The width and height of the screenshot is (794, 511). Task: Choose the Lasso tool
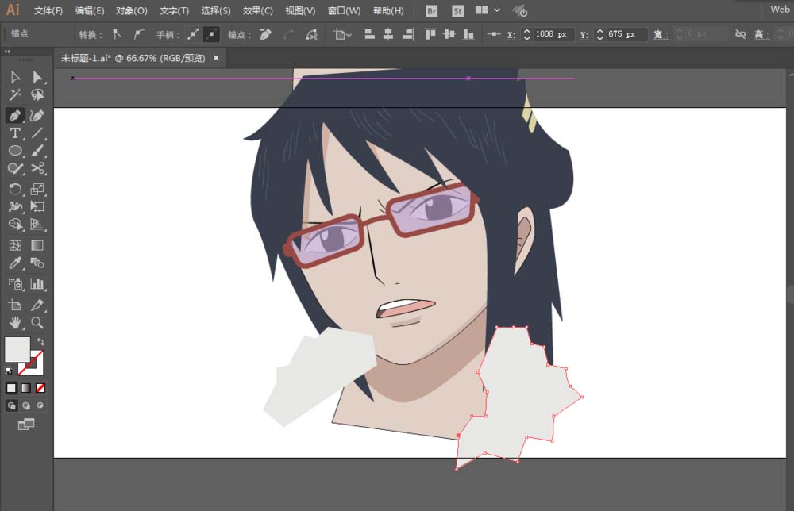click(37, 94)
